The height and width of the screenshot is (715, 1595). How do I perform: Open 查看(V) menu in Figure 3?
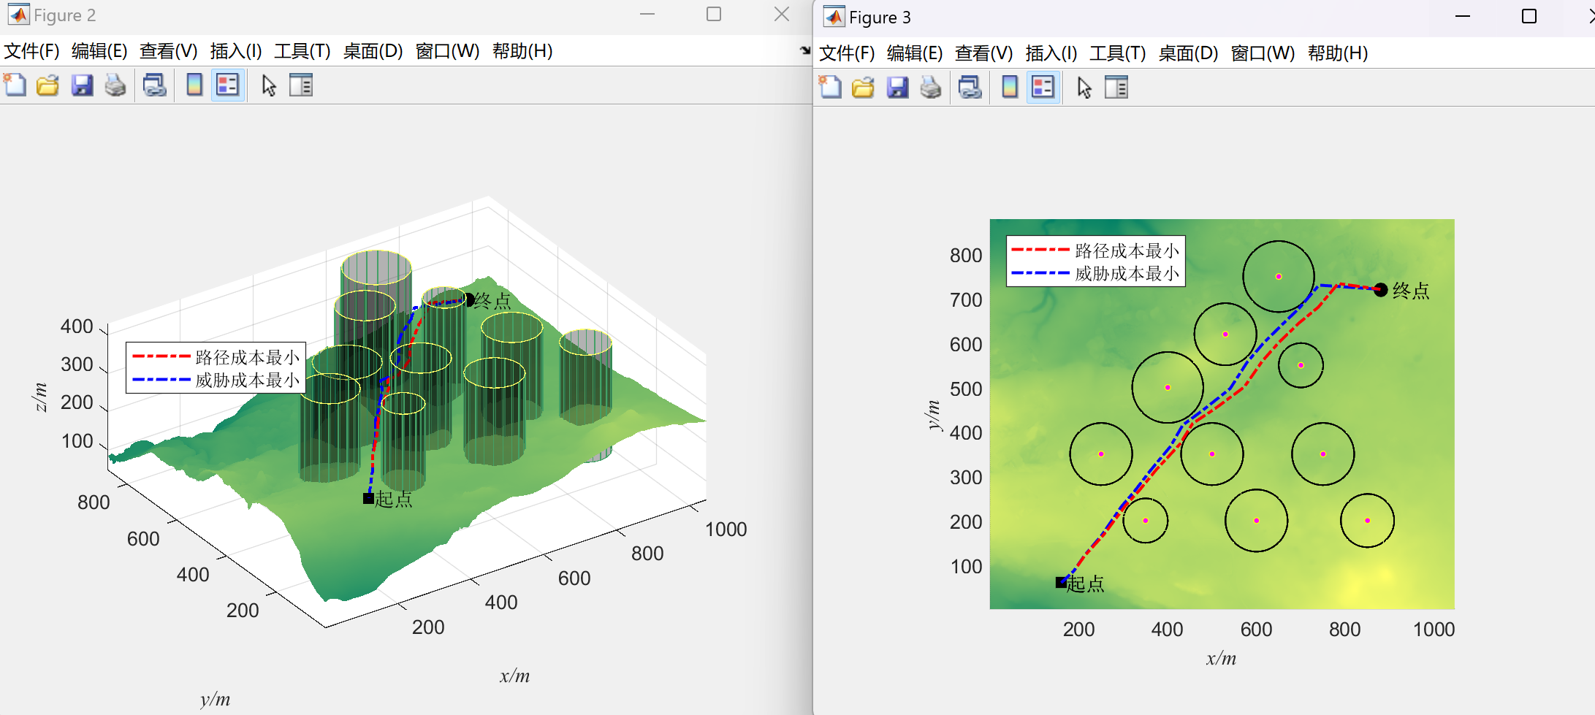point(983,53)
